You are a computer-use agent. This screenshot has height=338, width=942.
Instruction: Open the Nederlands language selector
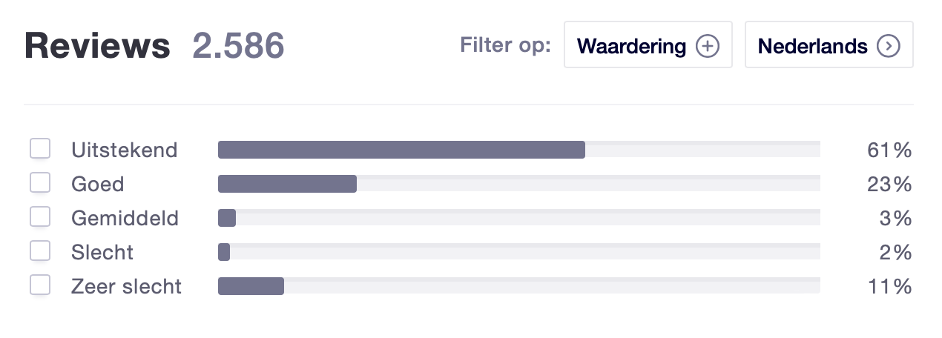pyautogui.click(x=828, y=45)
